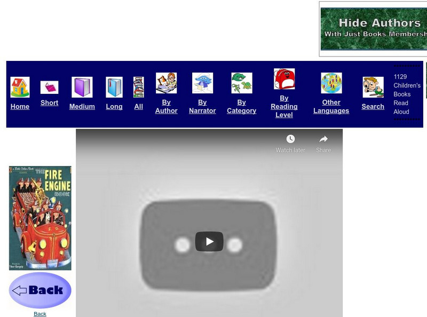Click the purple Medium book icon

click(x=82, y=87)
